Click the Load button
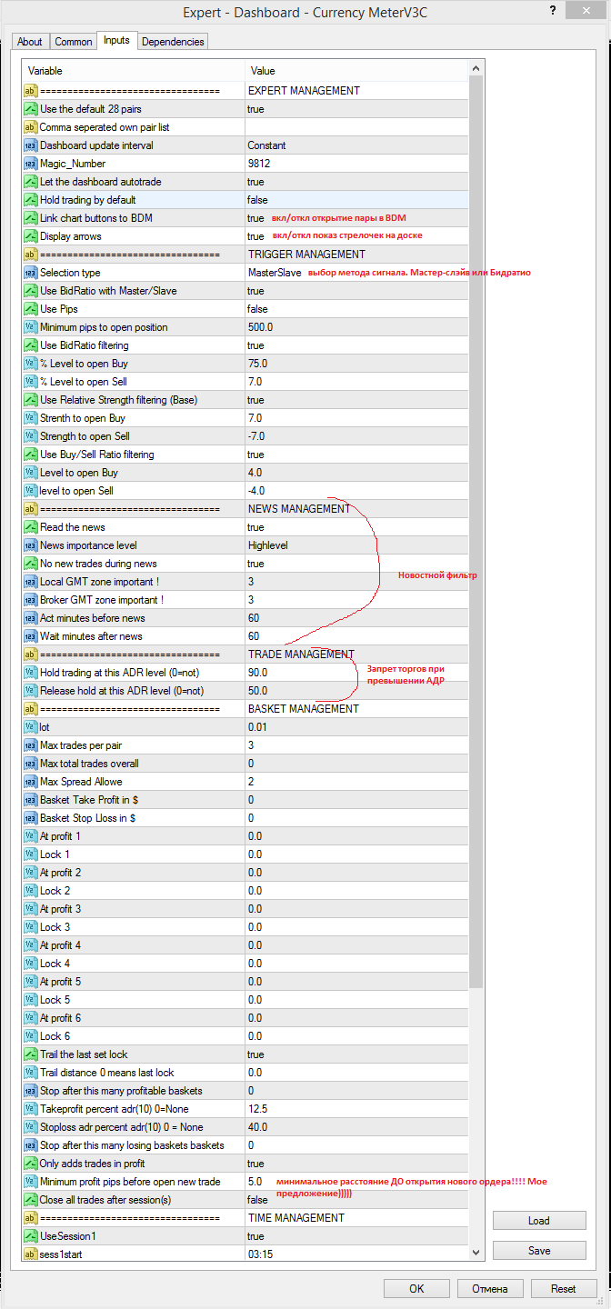The image size is (611, 1309). point(539,1221)
